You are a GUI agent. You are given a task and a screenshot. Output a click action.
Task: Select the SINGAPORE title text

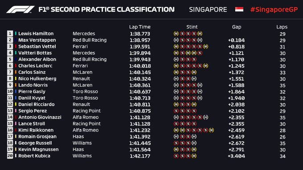[208, 9]
